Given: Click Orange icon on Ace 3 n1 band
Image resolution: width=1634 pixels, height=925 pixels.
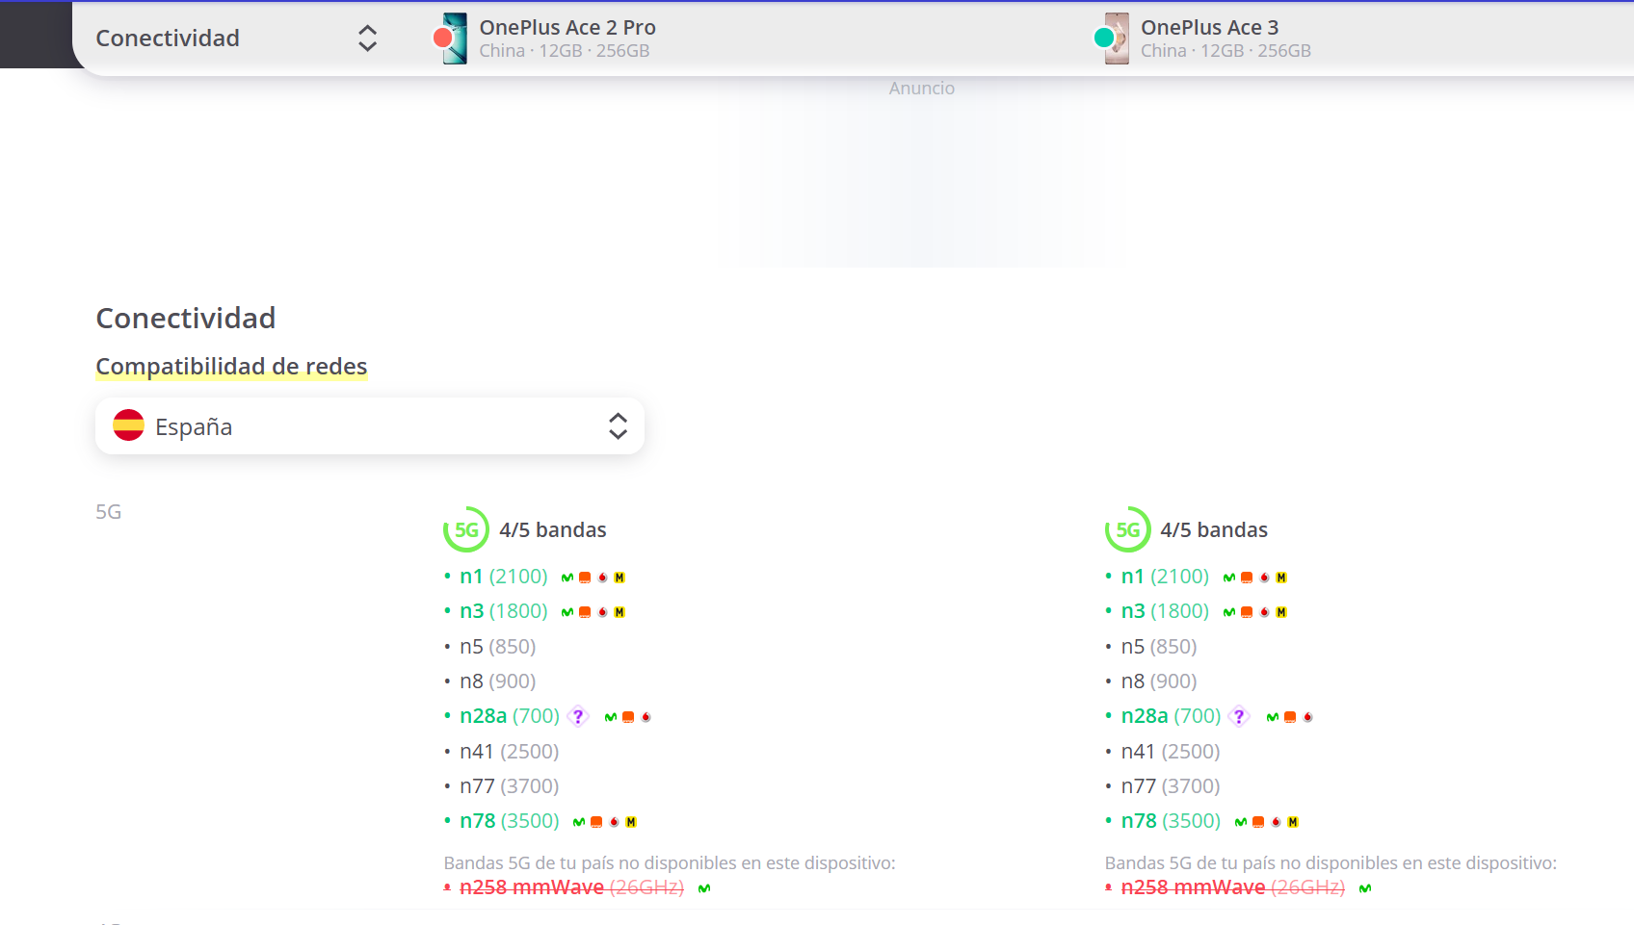Looking at the screenshot, I should 1247,578.
